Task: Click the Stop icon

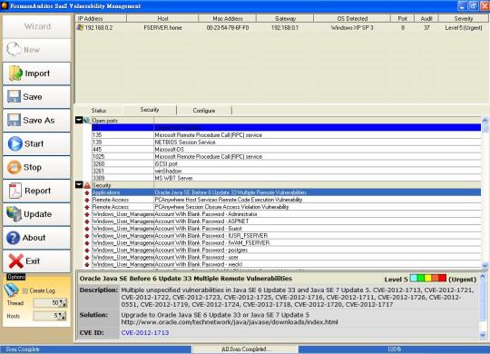Action: click(14, 167)
